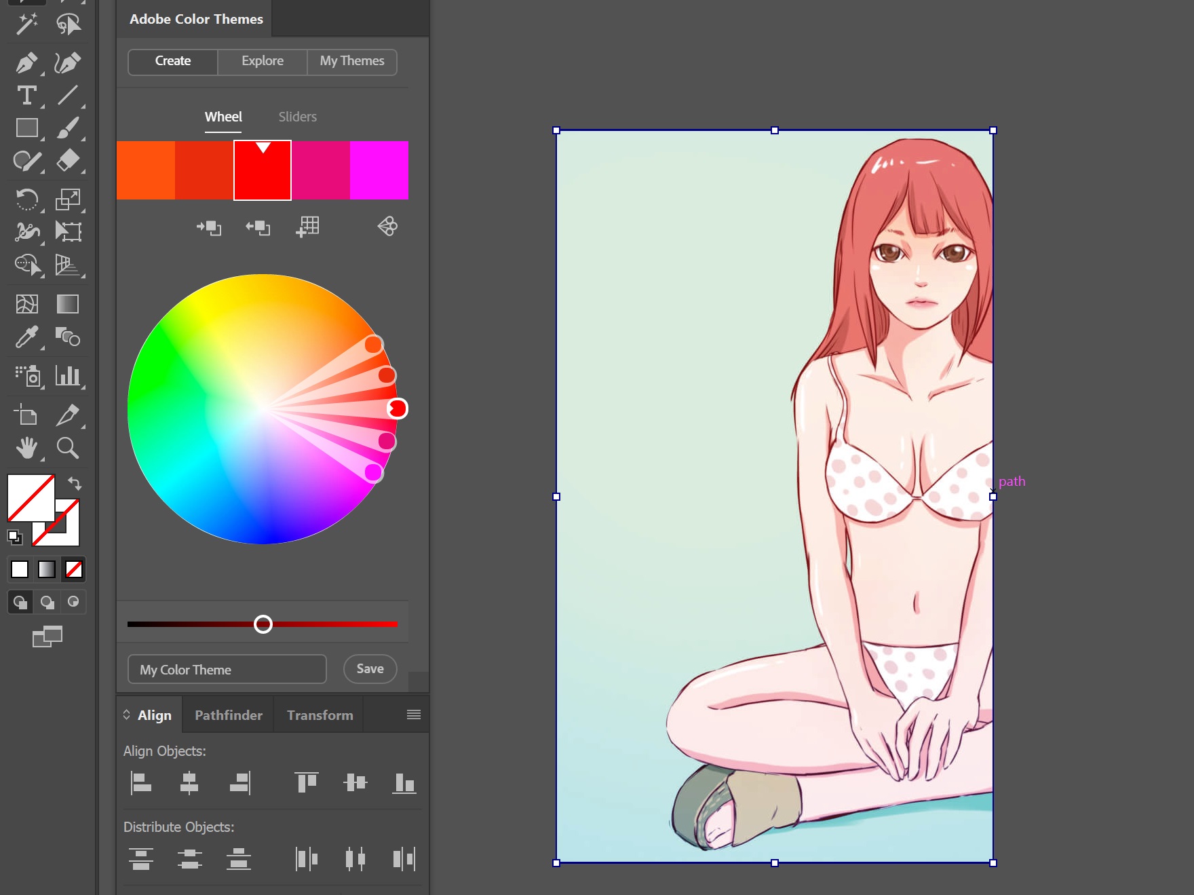Enable Draw Normal mode
Viewport: 1194px width, 895px height.
(20, 602)
